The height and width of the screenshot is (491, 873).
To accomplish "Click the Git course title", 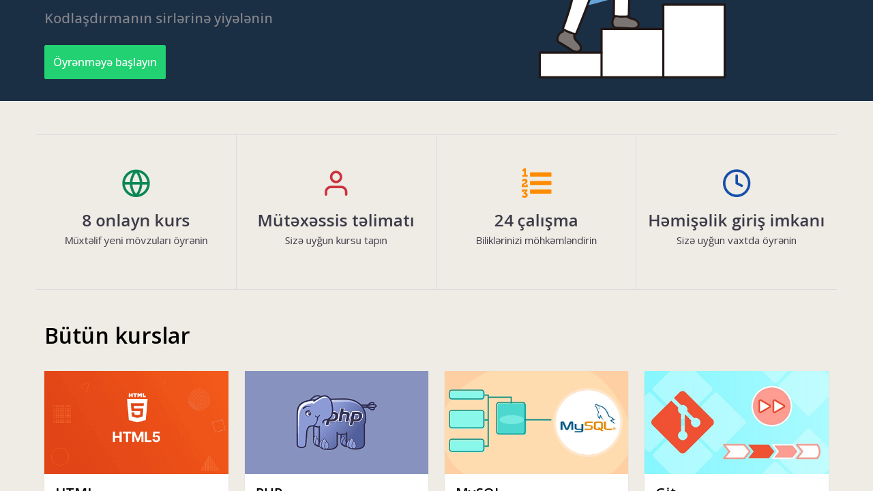I will [x=665, y=488].
